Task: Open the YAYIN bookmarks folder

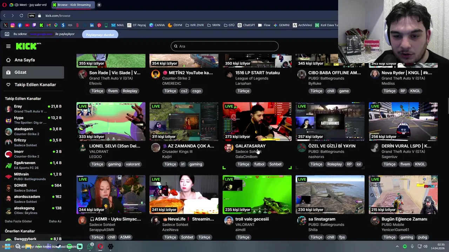Action: [214, 25]
